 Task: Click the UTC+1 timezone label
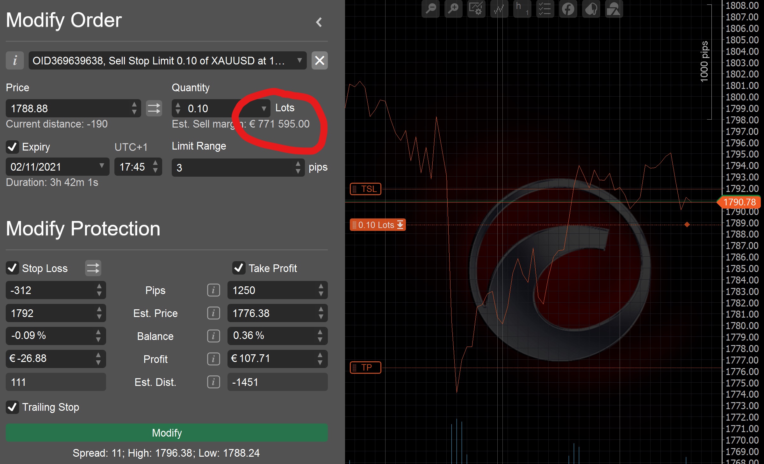click(131, 147)
